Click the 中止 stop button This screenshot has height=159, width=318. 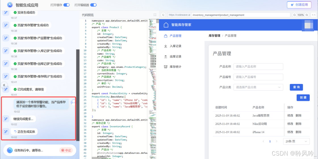66,150
